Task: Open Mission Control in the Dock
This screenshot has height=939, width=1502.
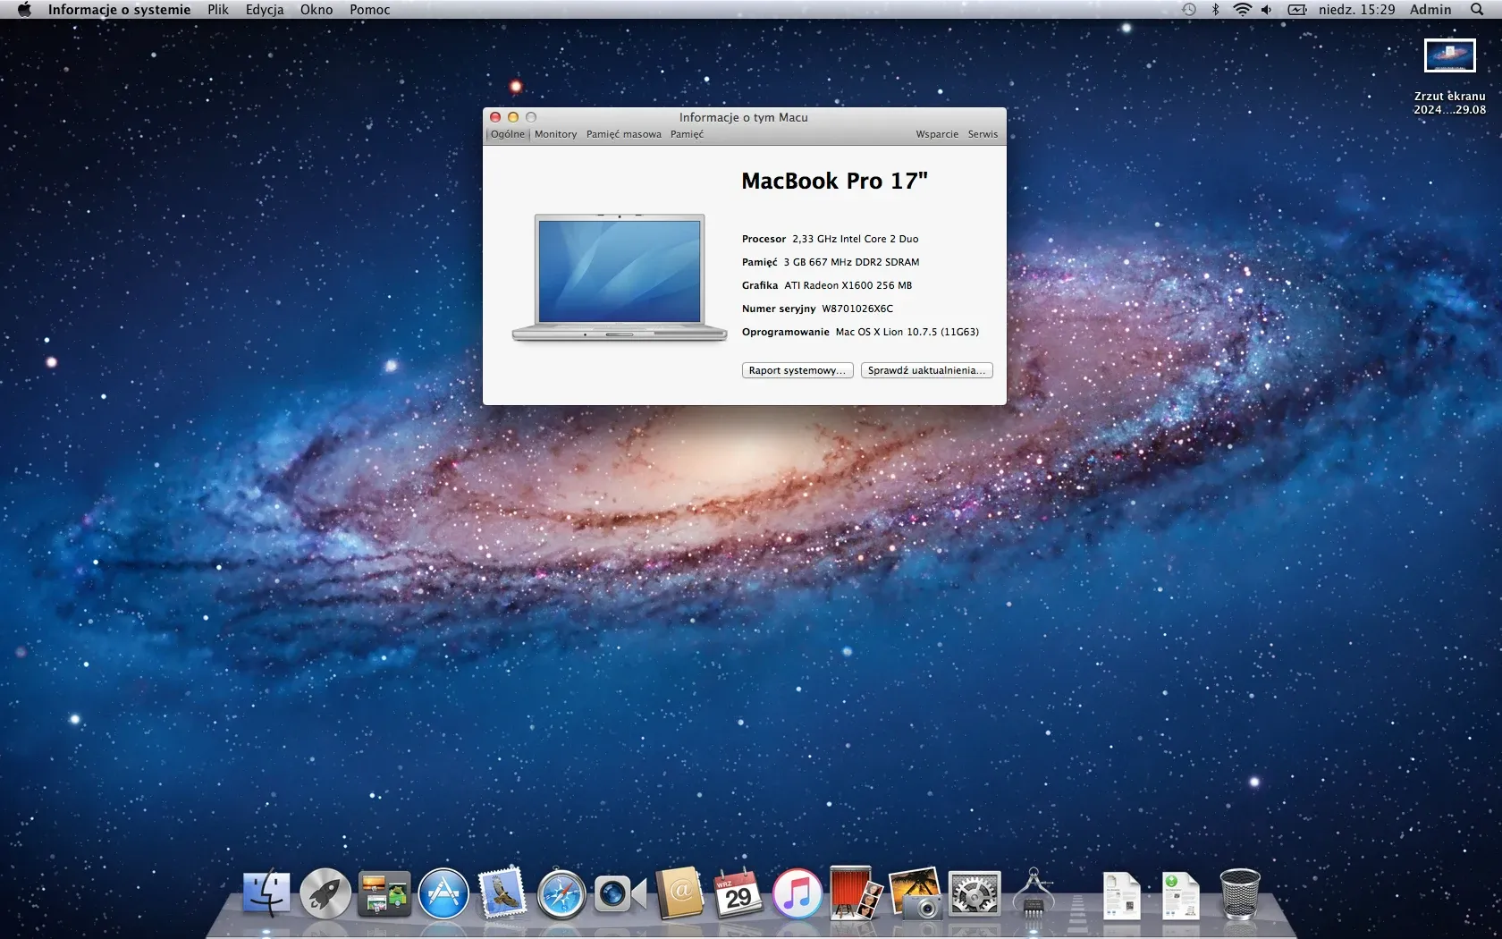Action: [384, 893]
